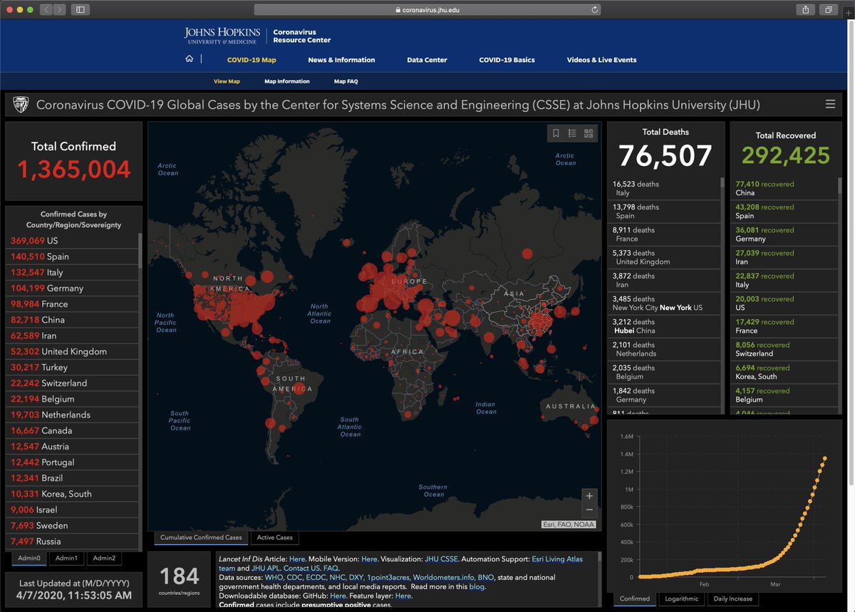The height and width of the screenshot is (612, 855).
Task: Open the blog link
Action: pos(477,586)
